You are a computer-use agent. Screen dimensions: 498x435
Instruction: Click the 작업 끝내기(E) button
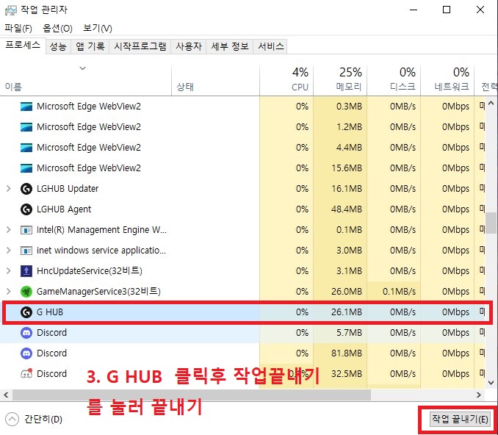(460, 420)
